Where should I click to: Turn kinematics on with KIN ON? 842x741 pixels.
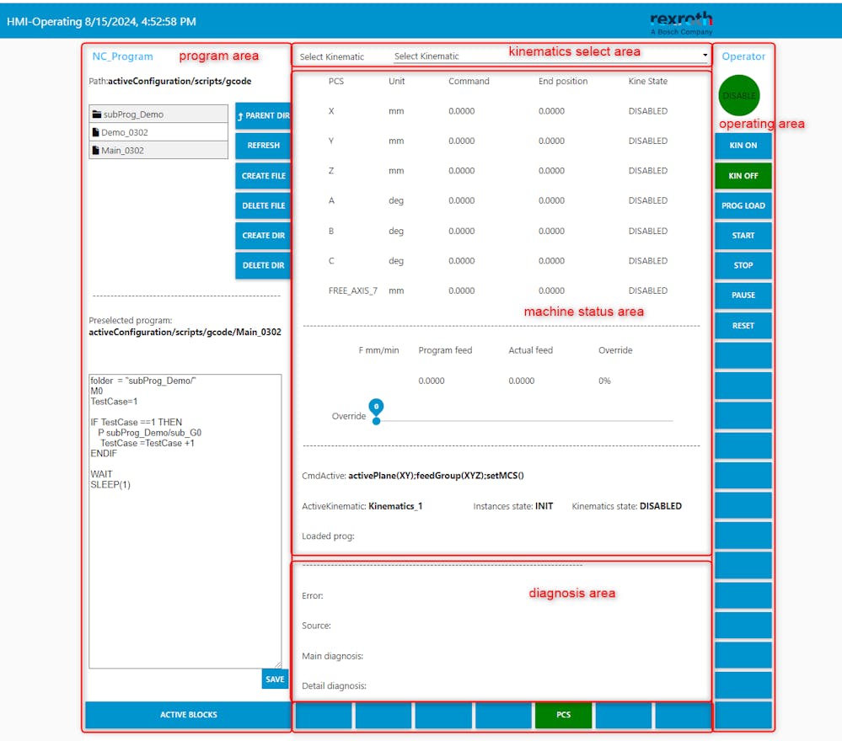click(743, 146)
